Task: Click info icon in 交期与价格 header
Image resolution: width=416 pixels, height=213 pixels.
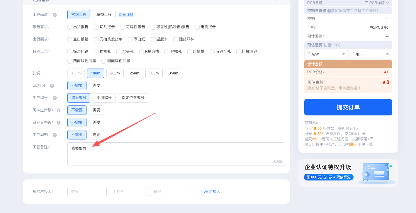Action: tap(329, 11)
